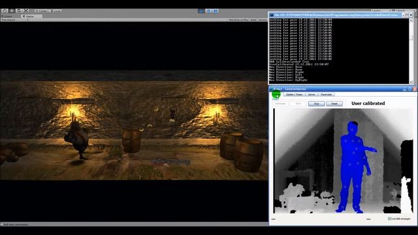This screenshot has width=418, height=235.
Task: Click the console scrollbar down arrow
Action: 411,82
